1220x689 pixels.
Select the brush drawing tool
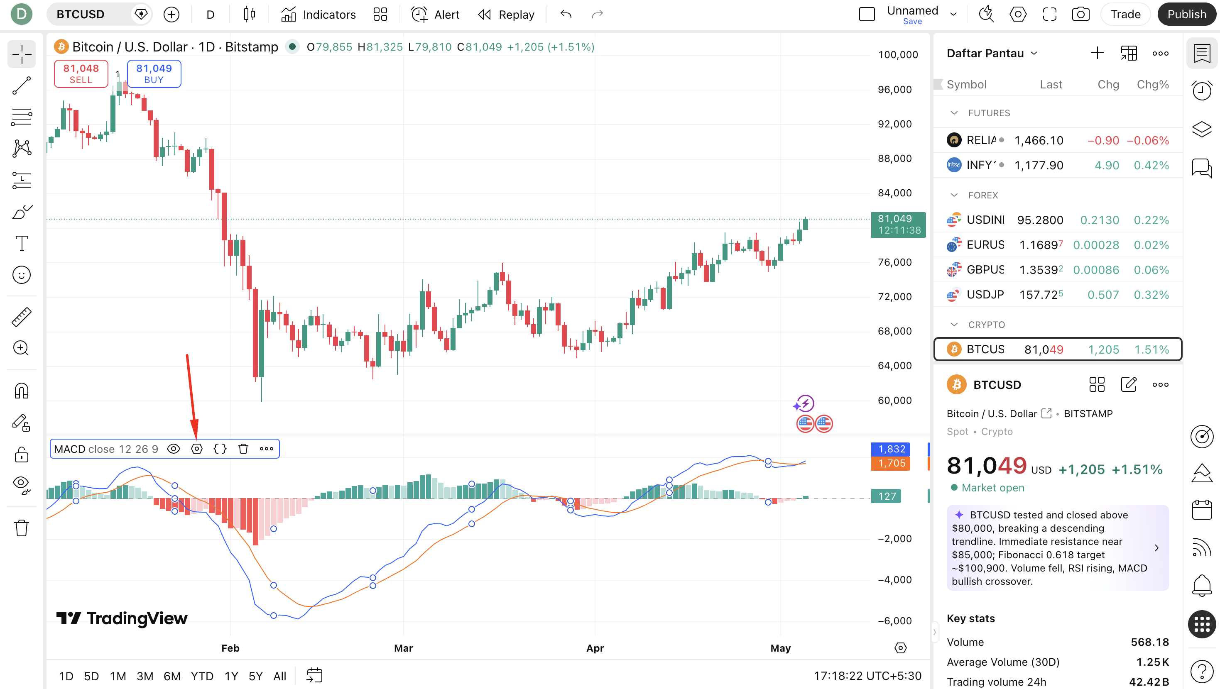click(21, 212)
